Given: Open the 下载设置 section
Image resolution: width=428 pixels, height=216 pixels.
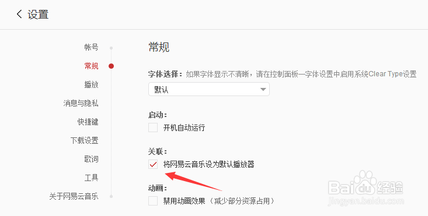Looking at the screenshot, I should (x=84, y=140).
